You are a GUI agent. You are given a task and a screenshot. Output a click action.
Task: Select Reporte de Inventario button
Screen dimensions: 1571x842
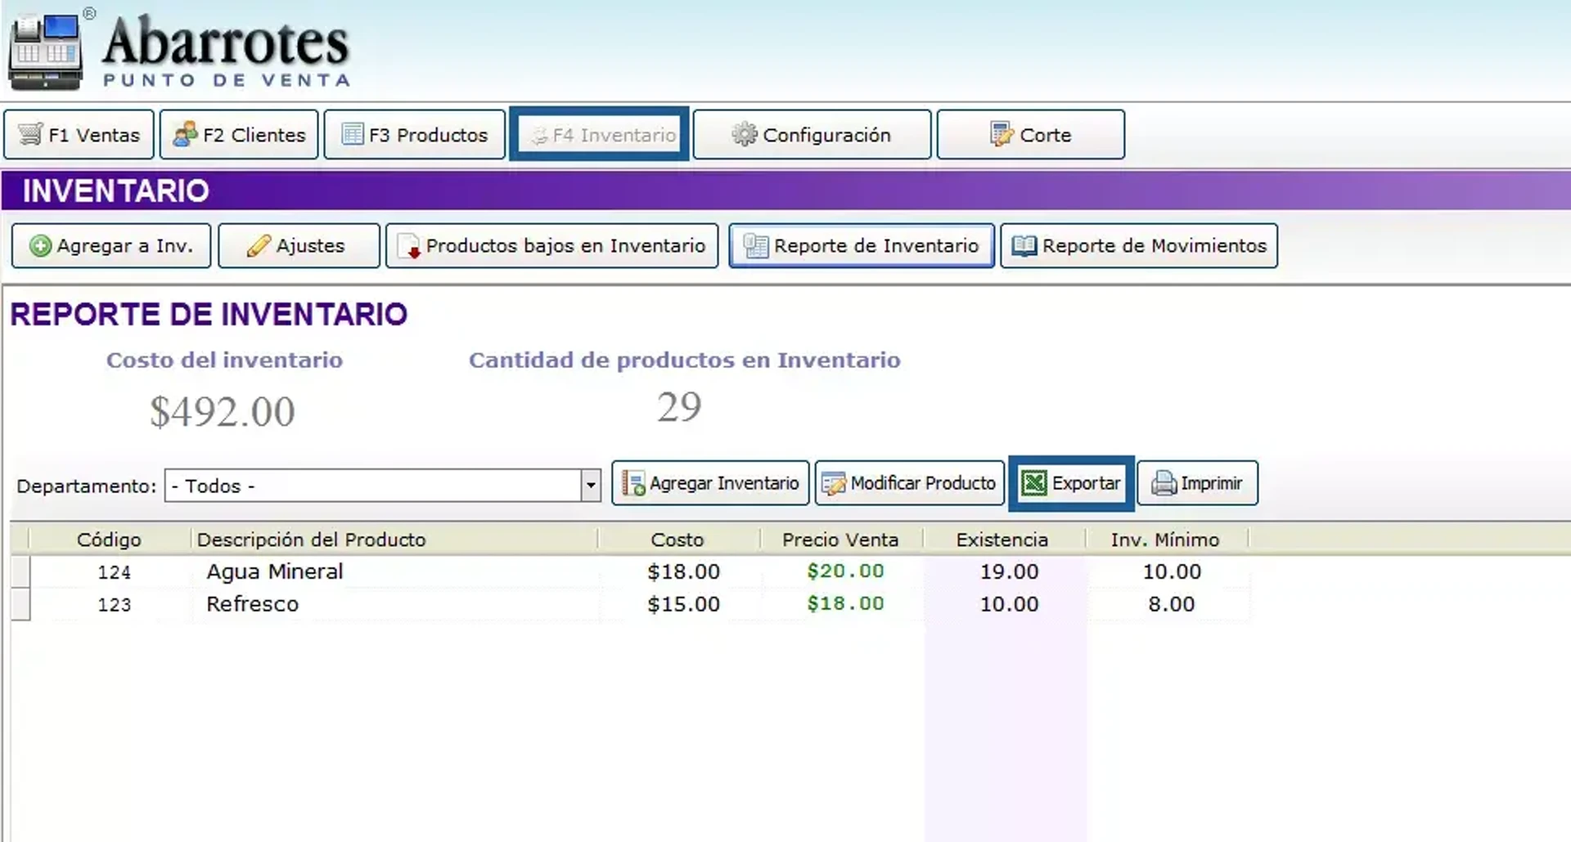(862, 246)
